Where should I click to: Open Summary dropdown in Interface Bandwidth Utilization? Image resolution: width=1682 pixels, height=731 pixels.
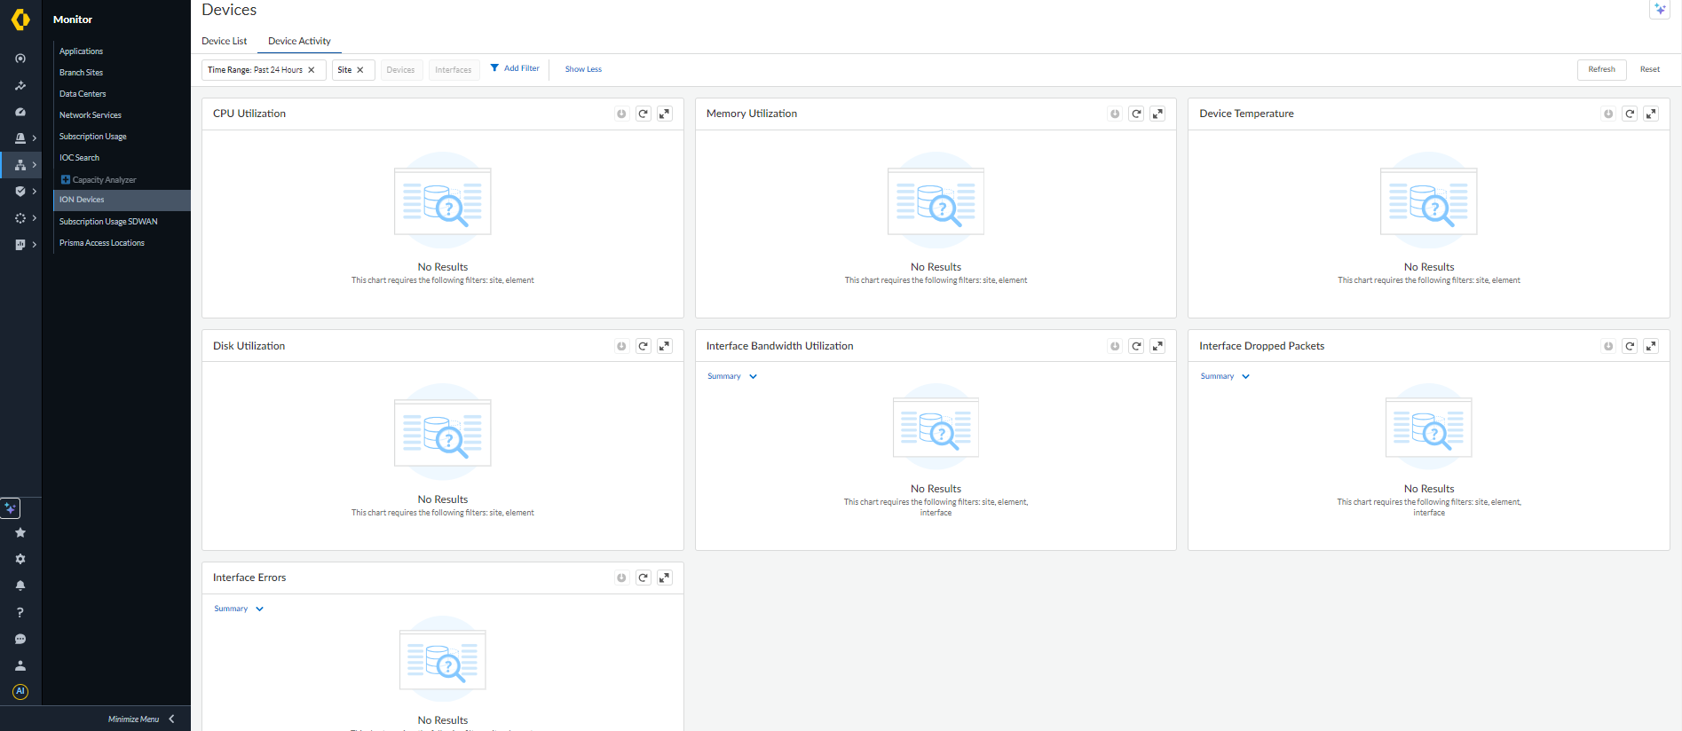[731, 376]
